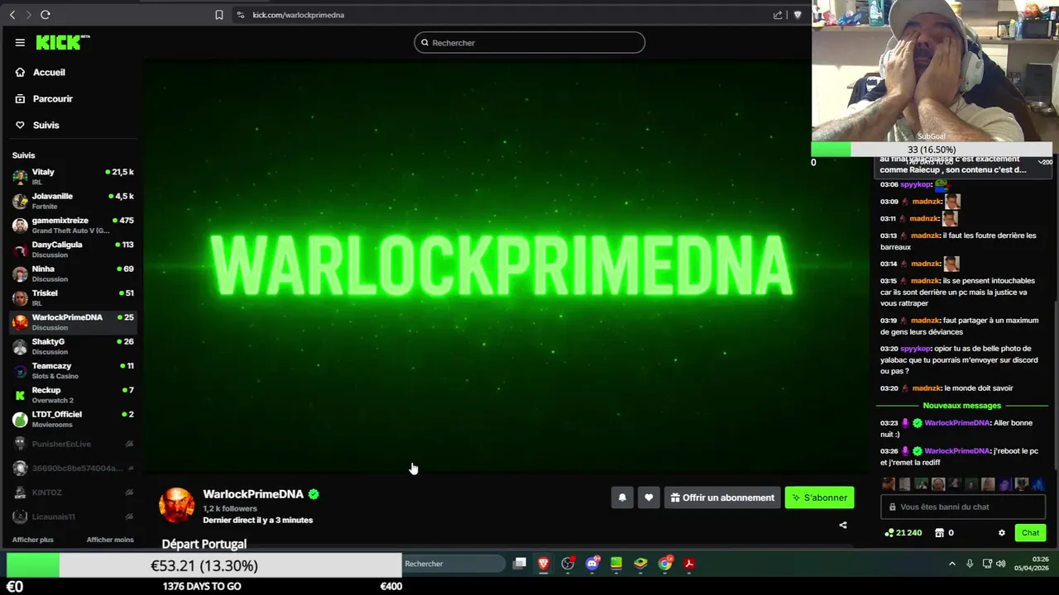Click the €53.21 (13.30%) donation progress bar

(x=204, y=566)
